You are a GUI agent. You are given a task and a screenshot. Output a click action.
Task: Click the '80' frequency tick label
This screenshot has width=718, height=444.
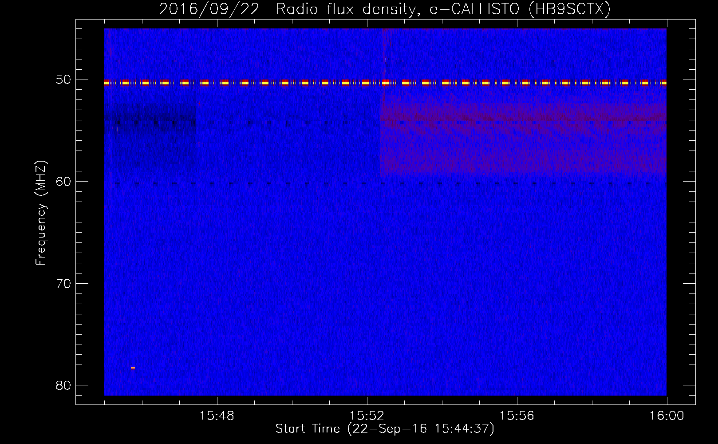63,385
